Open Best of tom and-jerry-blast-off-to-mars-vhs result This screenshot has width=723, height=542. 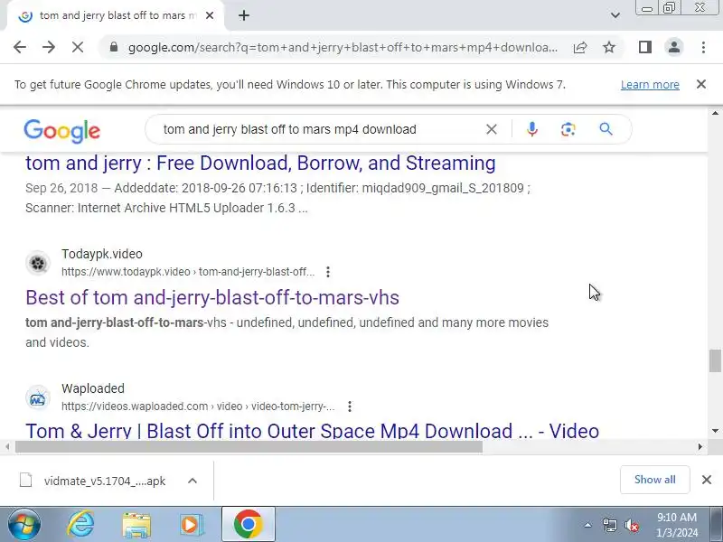212,298
